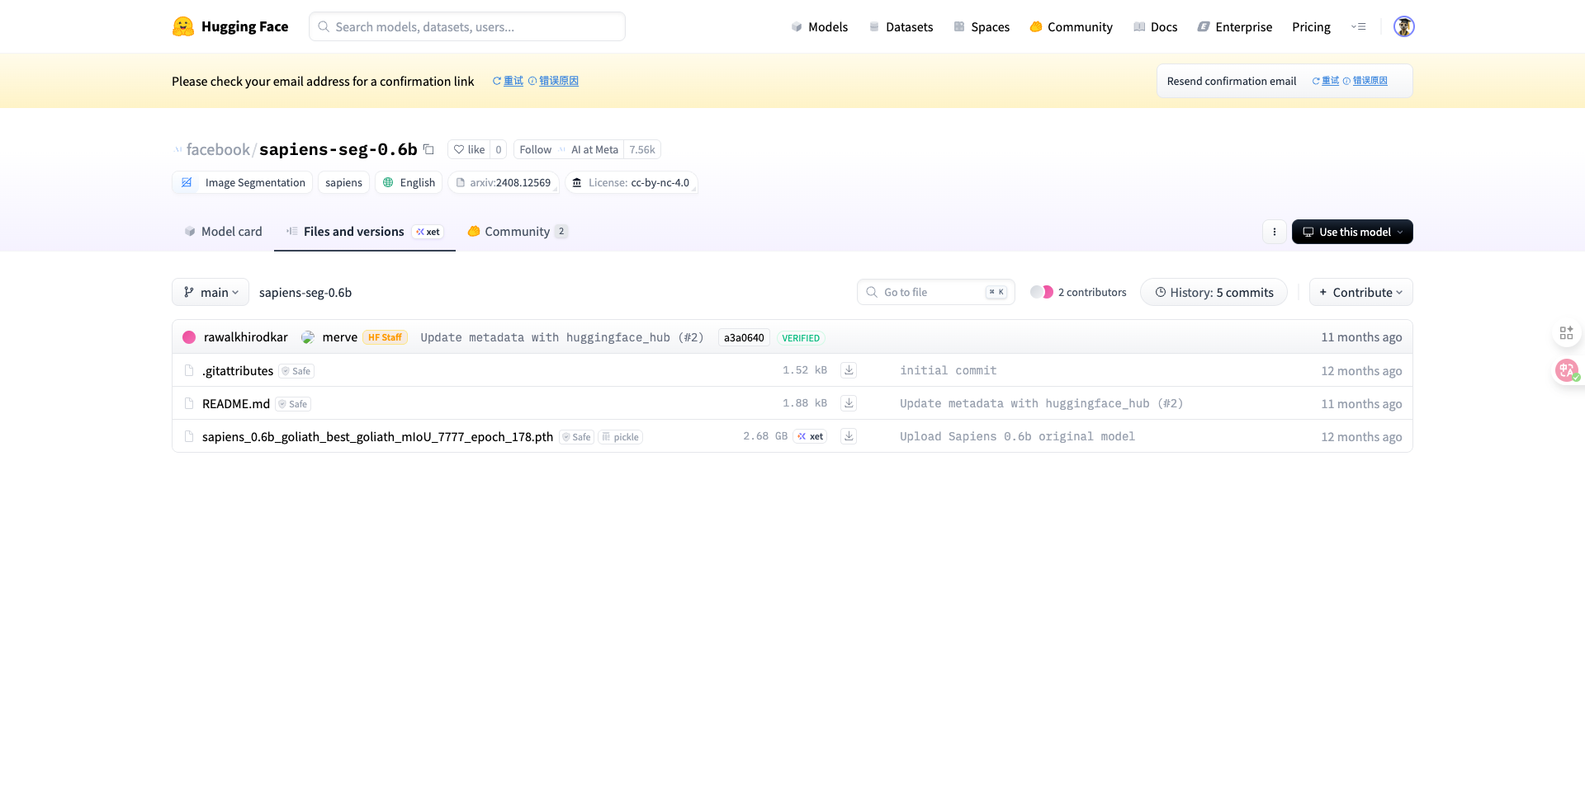The image size is (1585, 790).
Task: Go to Models in the top navigation
Action: click(819, 26)
